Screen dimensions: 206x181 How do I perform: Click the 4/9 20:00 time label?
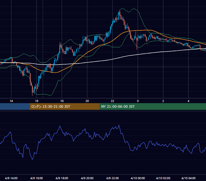pyautogui.click(x=87, y=178)
